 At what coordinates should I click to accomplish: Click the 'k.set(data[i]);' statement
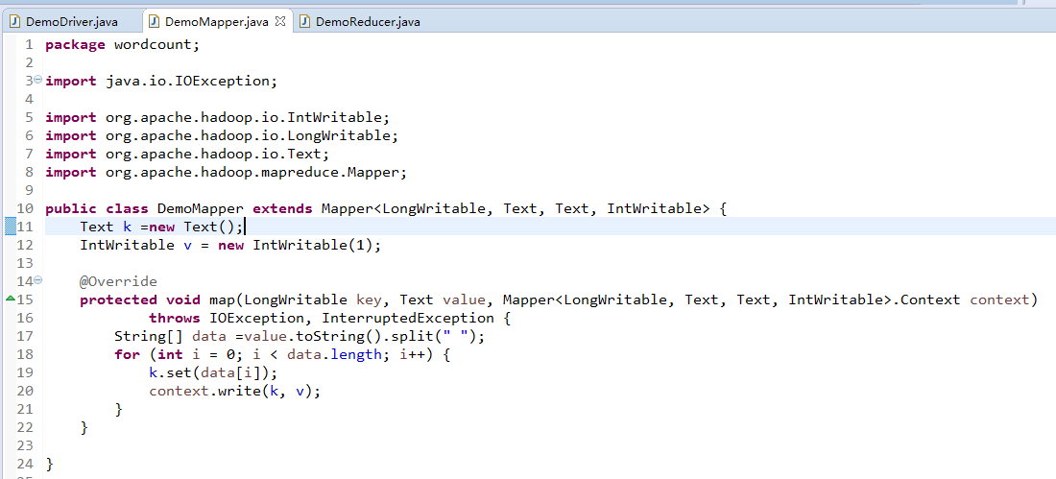pos(213,372)
